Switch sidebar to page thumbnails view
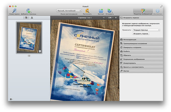 [x=26, y=18]
